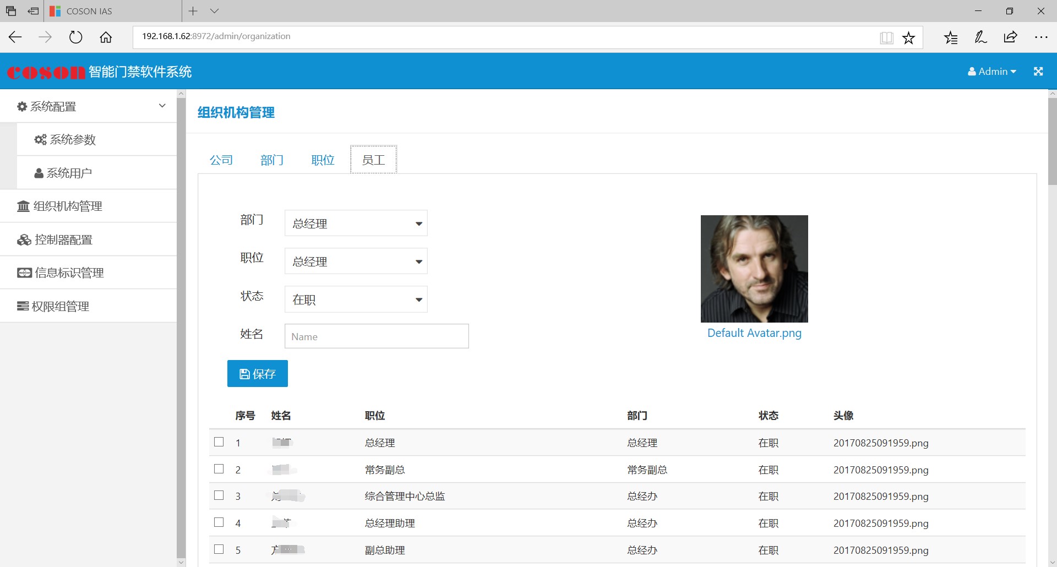Click the browser home icon
The width and height of the screenshot is (1057, 567).
pos(106,37)
